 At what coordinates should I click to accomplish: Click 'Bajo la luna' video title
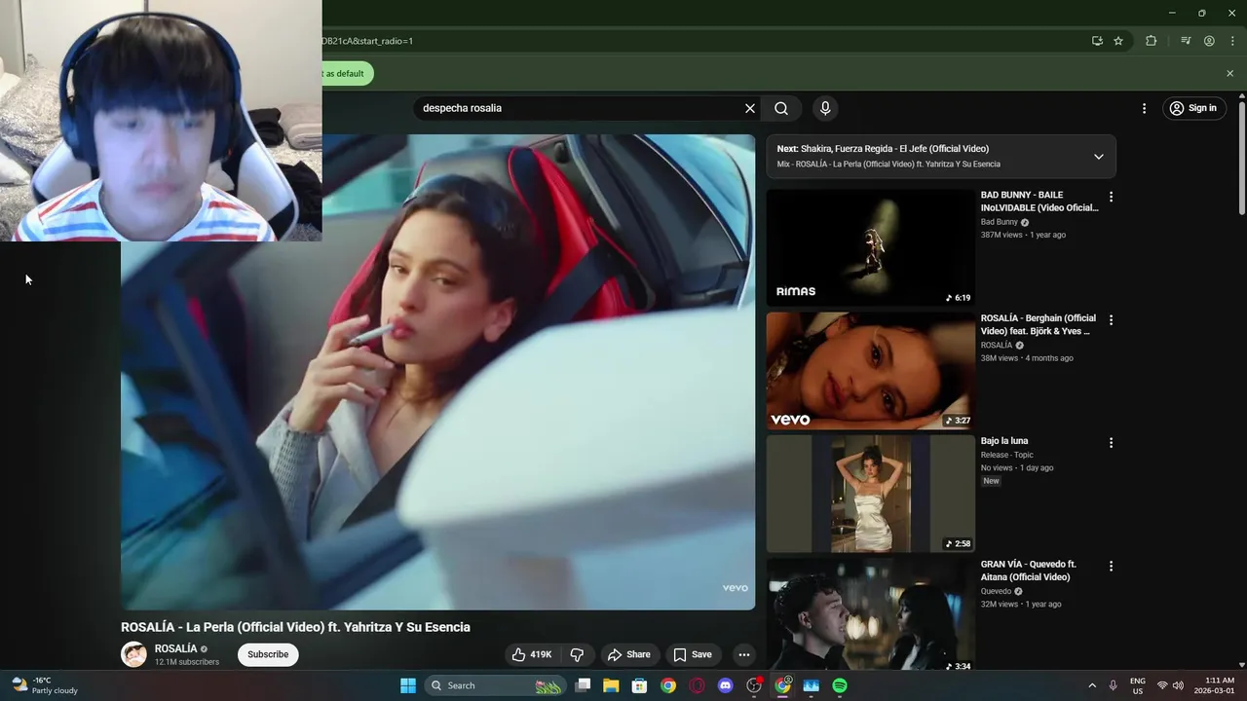[x=1004, y=441]
